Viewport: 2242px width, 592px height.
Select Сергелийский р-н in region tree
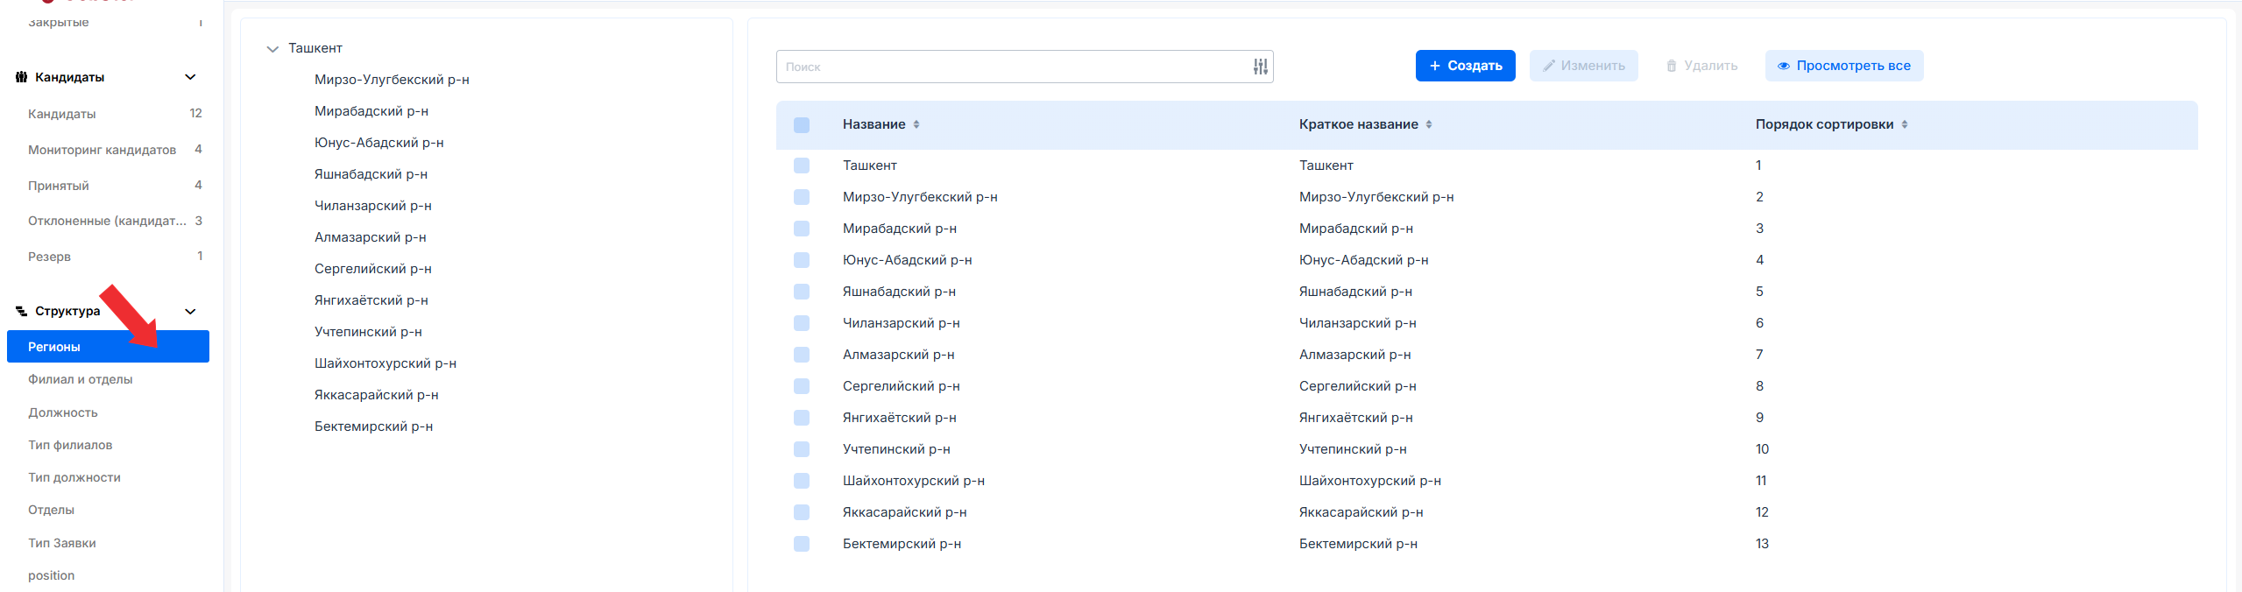(x=373, y=269)
